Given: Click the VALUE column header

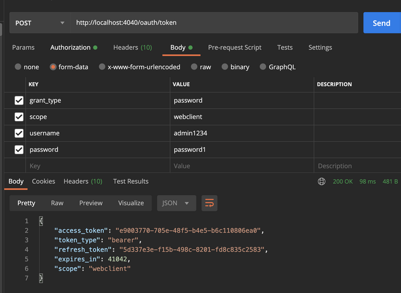Looking at the screenshot, I should pyautogui.click(x=181, y=84).
